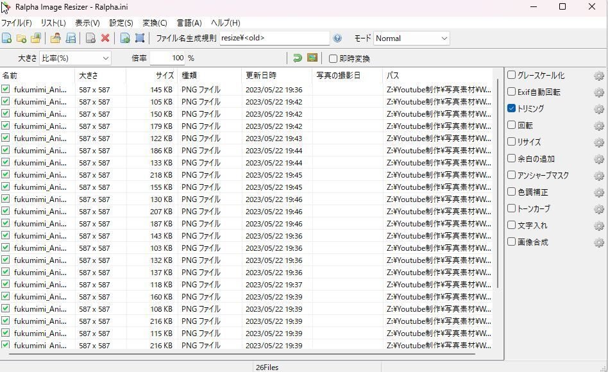Enable the グレースケール化 checkbox
Screen dimensions: 608x372
(x=511, y=75)
